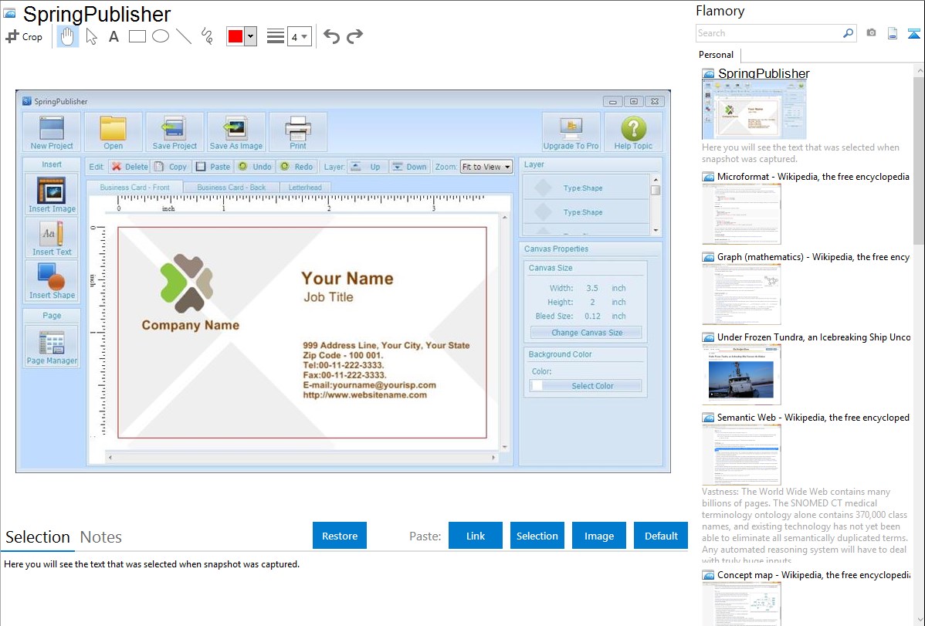The image size is (925, 626).
Task: Redo the last annotation
Action: (354, 36)
